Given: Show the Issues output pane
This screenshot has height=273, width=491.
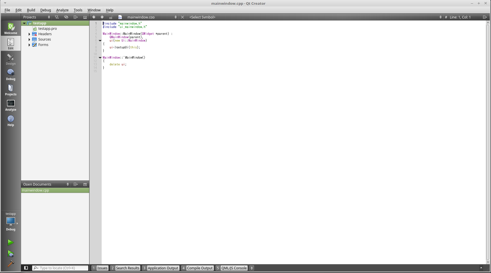Looking at the screenshot, I should [x=100, y=268].
